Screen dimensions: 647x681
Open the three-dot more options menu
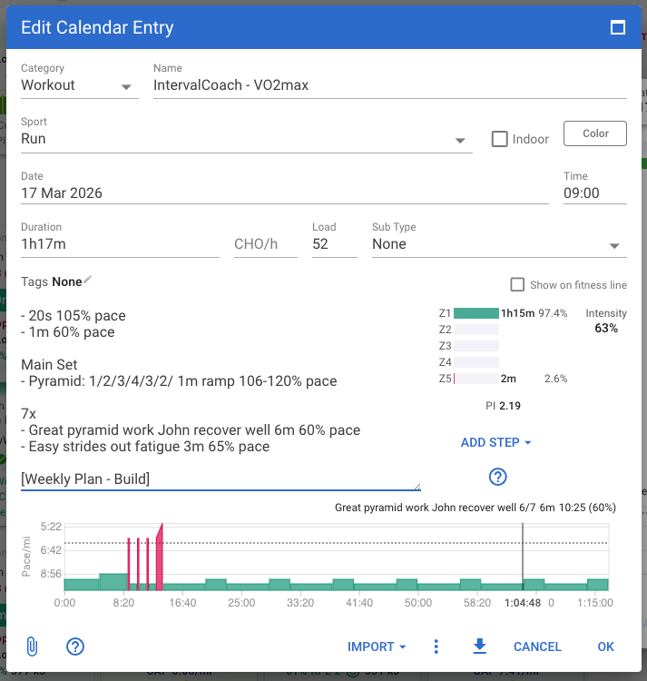coord(436,646)
